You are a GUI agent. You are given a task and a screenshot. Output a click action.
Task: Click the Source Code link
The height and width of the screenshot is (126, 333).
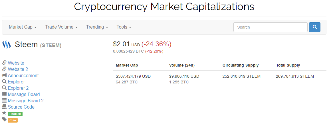click(x=21, y=107)
